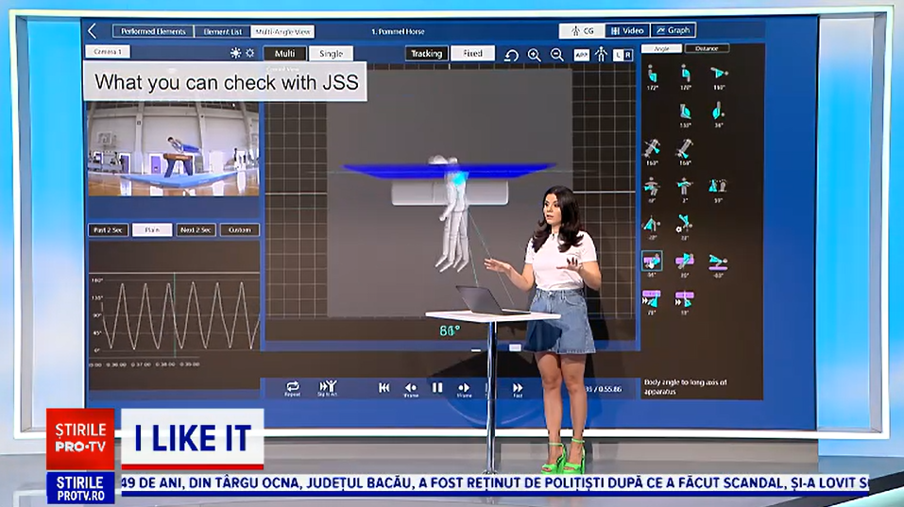The width and height of the screenshot is (904, 507).
Task: Toggle the L side button
Action: [618, 55]
